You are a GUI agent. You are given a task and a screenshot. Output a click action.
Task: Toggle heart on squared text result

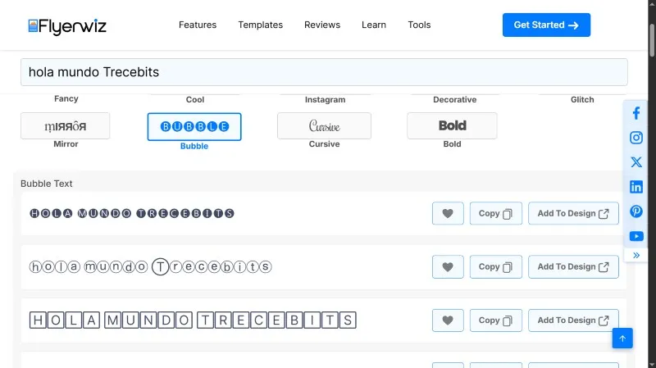click(448, 320)
